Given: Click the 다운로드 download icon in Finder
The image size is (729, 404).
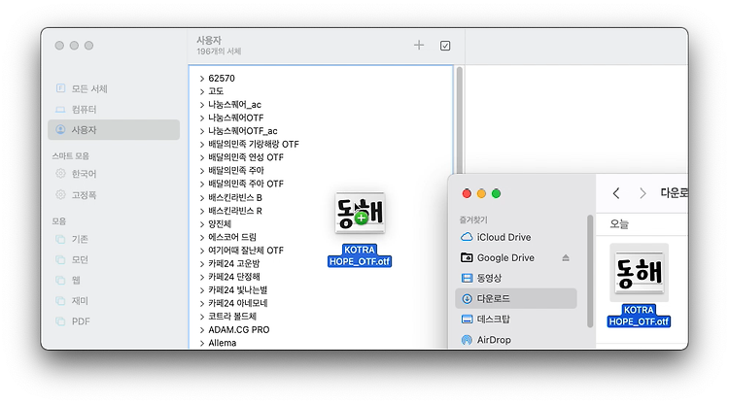Looking at the screenshot, I should point(467,298).
